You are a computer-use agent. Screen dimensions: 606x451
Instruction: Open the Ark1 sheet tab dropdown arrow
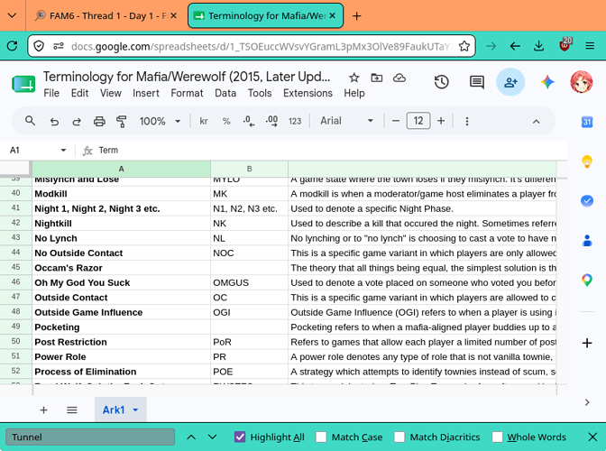(135, 410)
